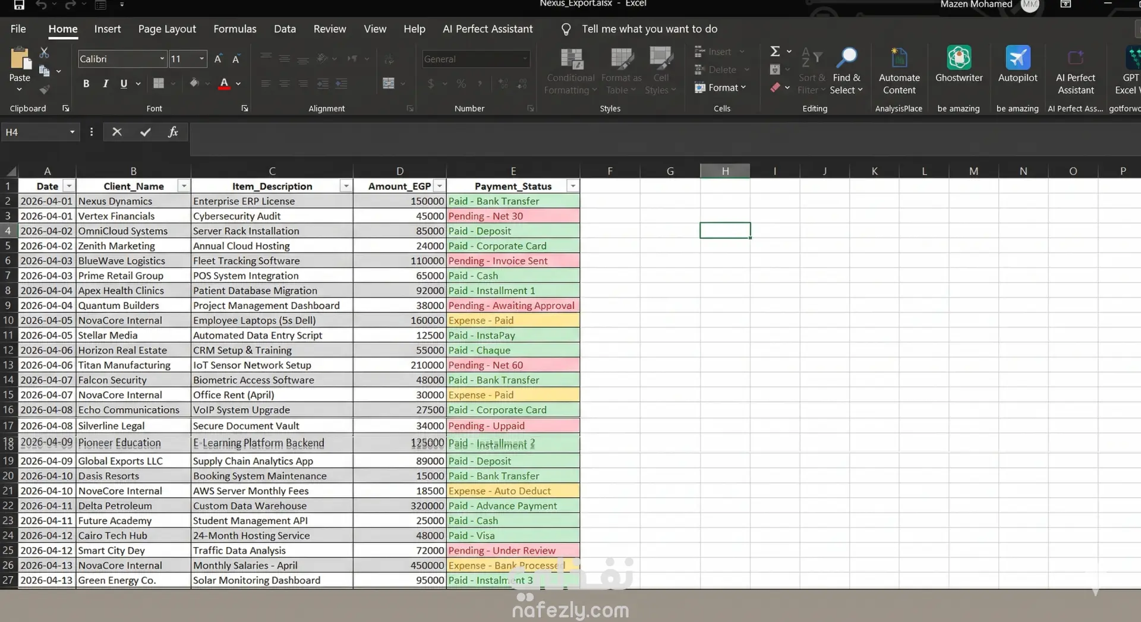Open Amount_EGP filter dropdown
This screenshot has height=622, width=1141.
coord(439,187)
